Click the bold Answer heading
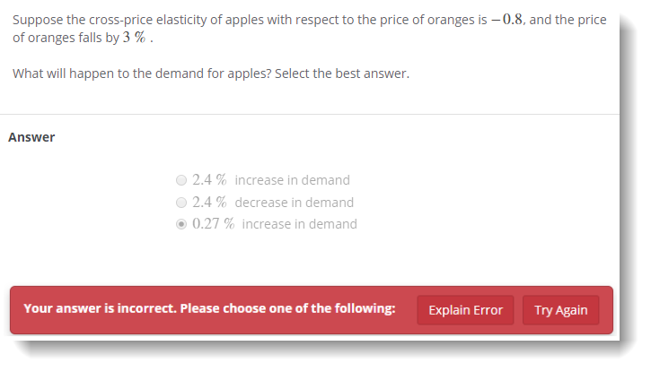The image size is (651, 372). [x=31, y=137]
